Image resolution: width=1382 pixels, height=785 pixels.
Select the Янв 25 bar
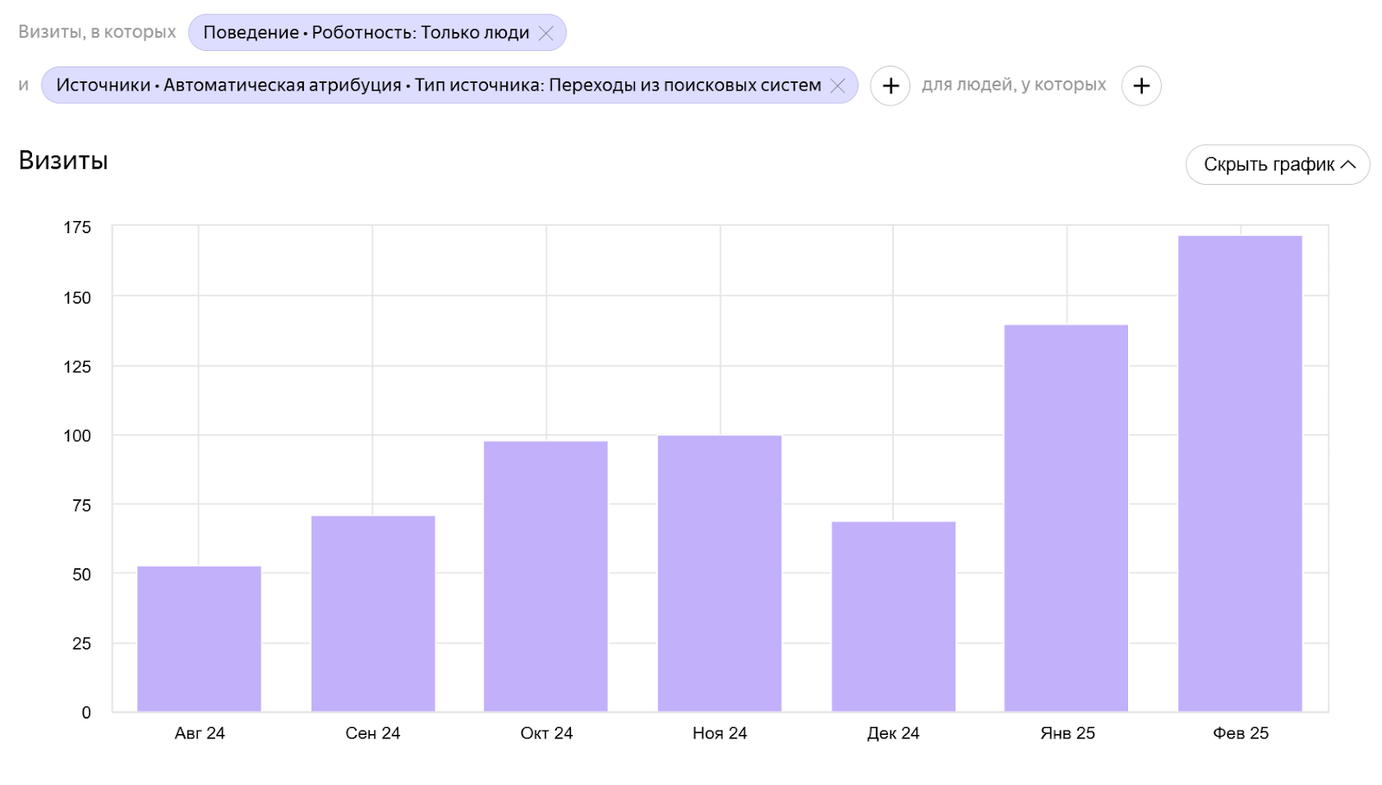pyautogui.click(x=1066, y=518)
